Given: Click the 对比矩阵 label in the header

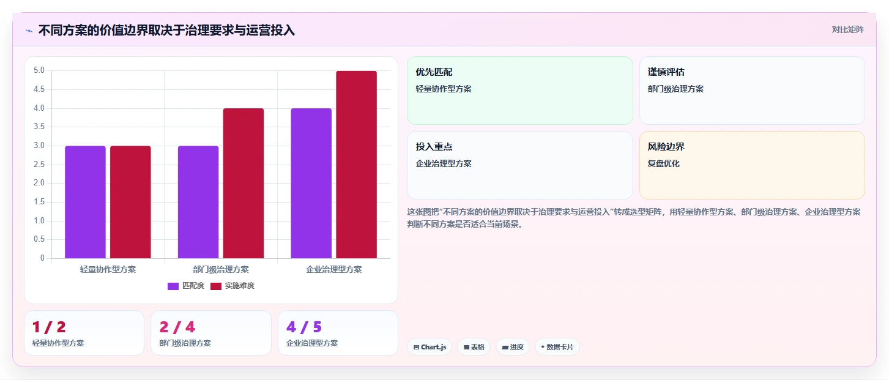Looking at the screenshot, I should (847, 29).
